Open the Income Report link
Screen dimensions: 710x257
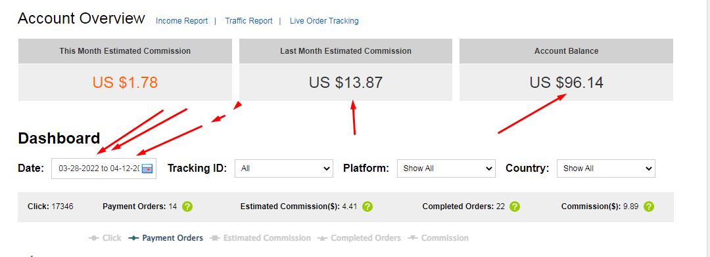tap(181, 21)
